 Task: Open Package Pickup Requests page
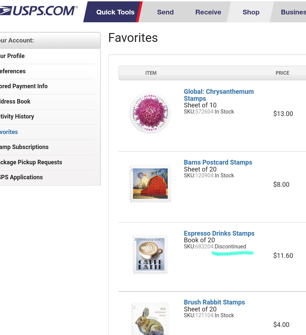pyautogui.click(x=31, y=162)
